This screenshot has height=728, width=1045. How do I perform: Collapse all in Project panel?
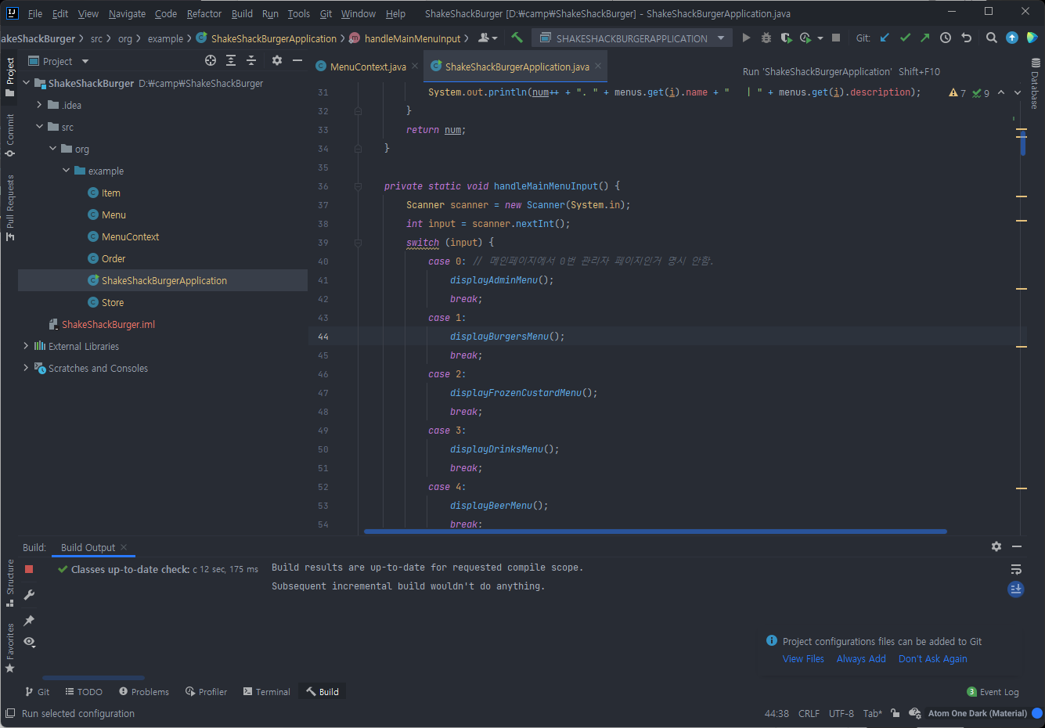(251, 60)
